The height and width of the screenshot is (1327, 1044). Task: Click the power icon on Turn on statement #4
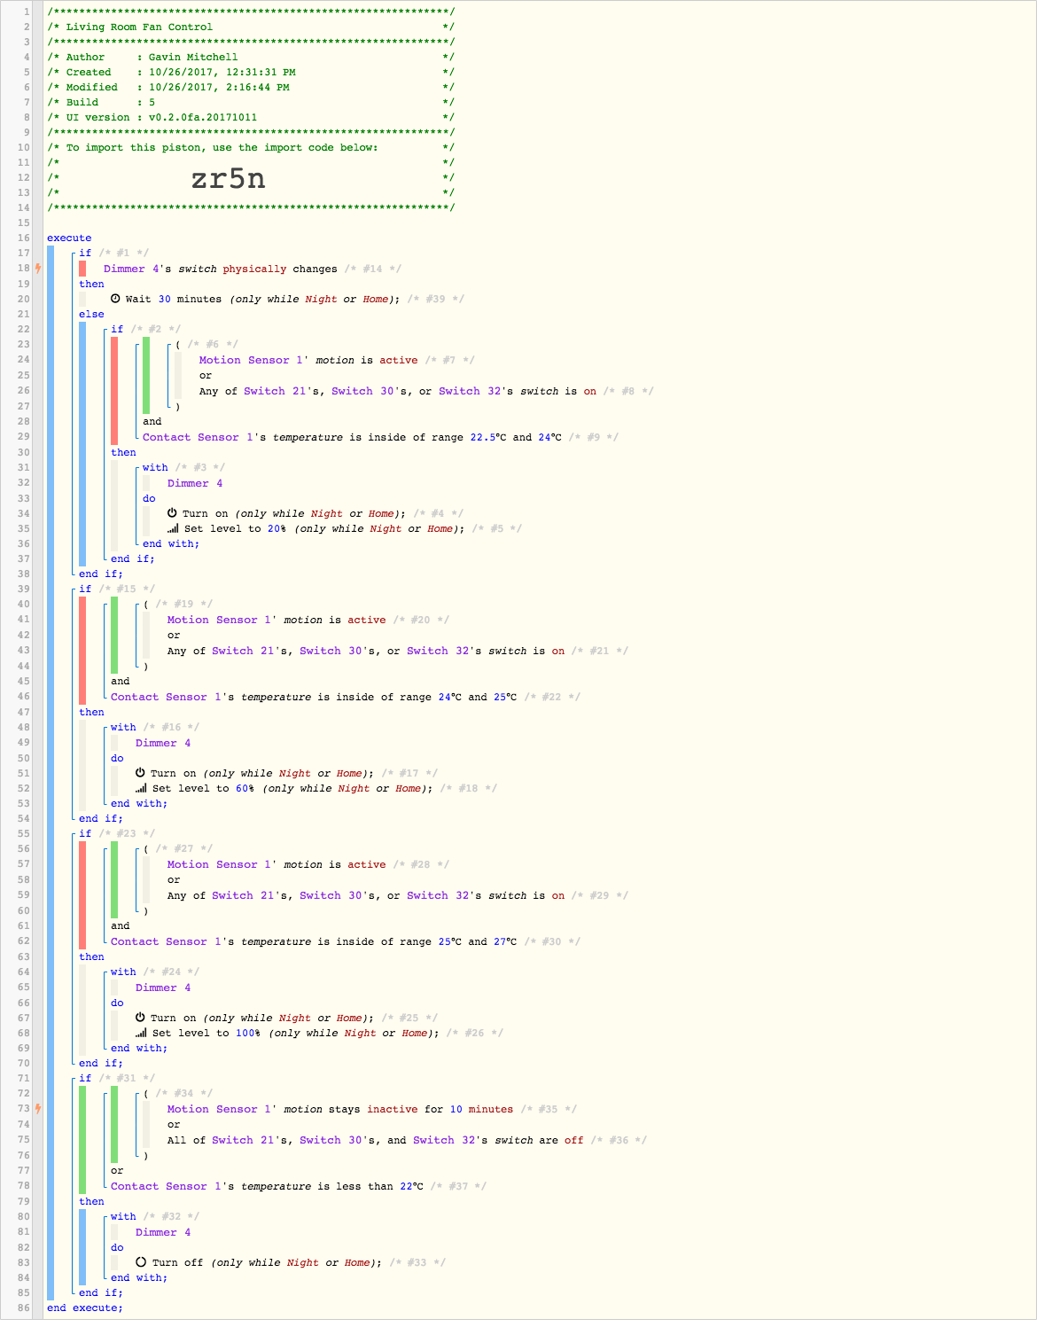(172, 513)
